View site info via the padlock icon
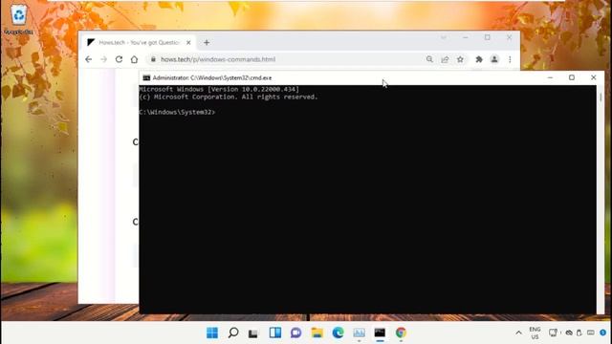This screenshot has width=612, height=344. [x=153, y=59]
